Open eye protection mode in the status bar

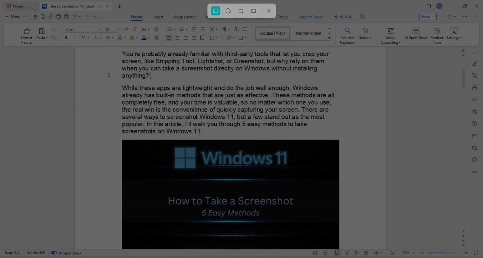click(x=376, y=253)
